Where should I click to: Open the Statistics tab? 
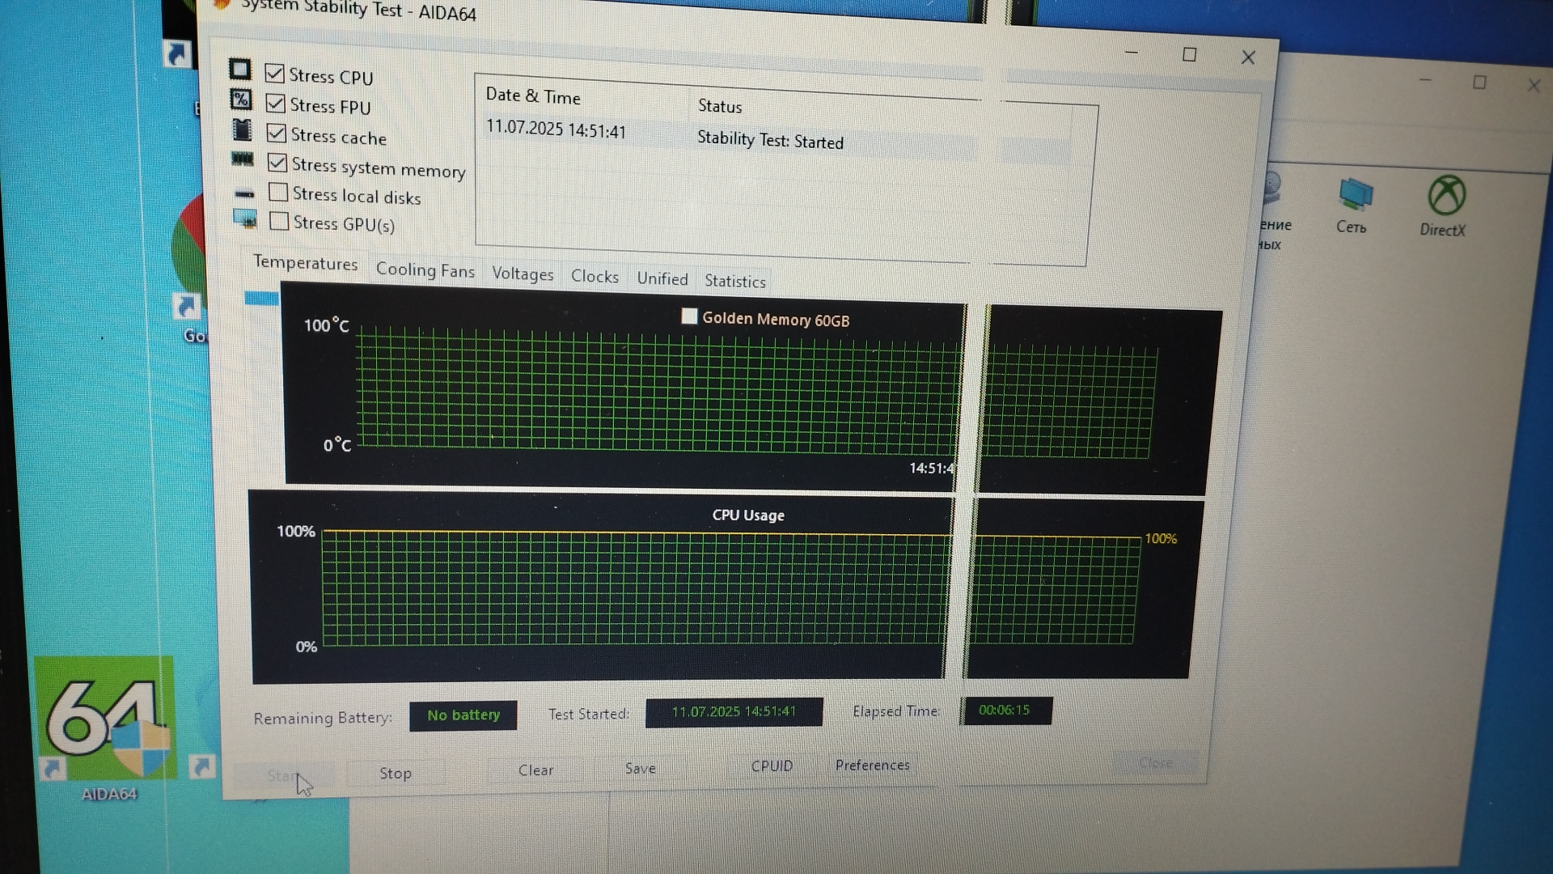coord(734,281)
